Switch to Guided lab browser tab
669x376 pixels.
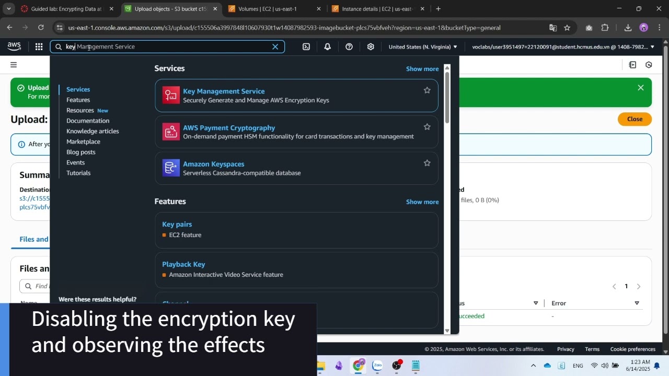[67, 9]
